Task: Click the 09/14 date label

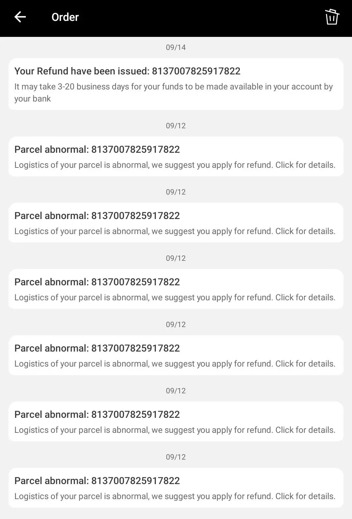Action: pyautogui.click(x=176, y=47)
